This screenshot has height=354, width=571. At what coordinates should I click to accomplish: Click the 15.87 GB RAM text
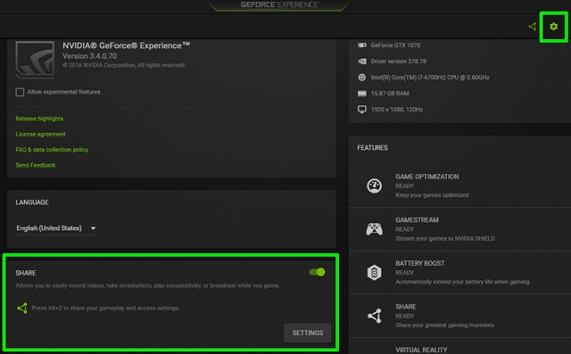(390, 94)
